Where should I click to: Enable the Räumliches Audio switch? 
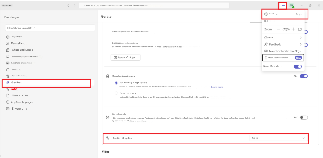(x=303, y=117)
